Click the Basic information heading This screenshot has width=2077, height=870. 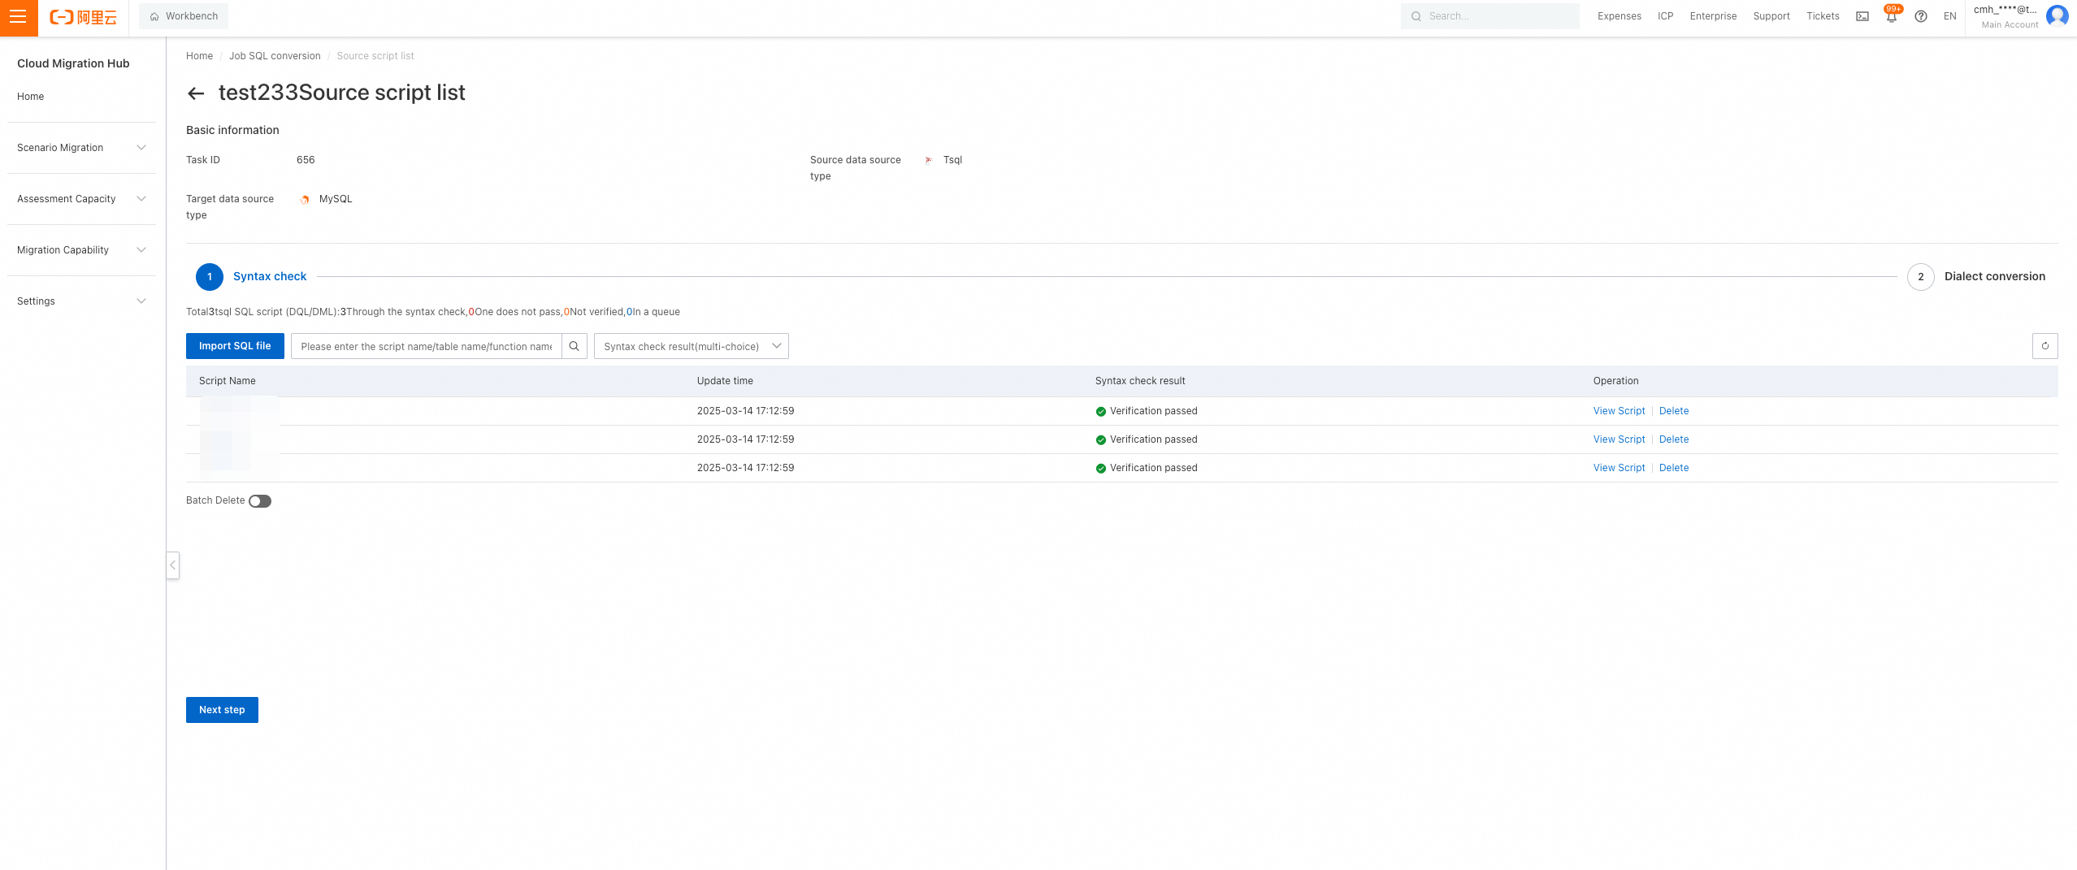pos(232,130)
